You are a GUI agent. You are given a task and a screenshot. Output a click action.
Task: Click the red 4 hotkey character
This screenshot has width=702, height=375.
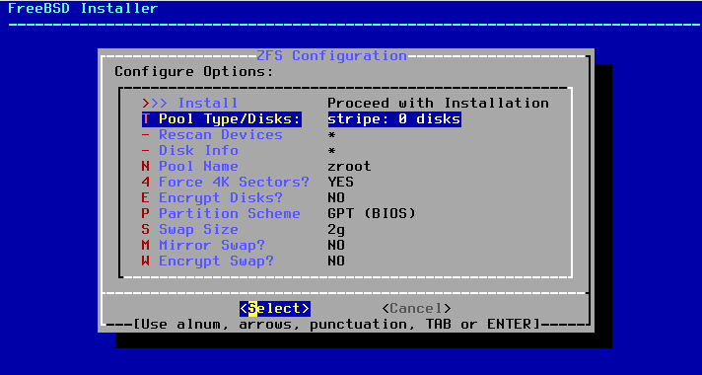click(x=146, y=182)
